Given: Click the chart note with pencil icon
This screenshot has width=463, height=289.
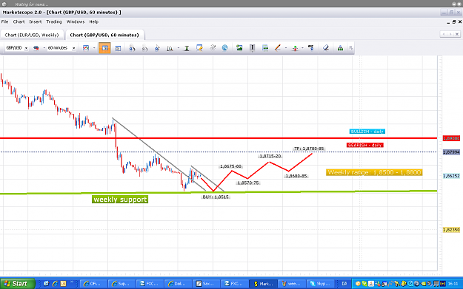Looking at the screenshot, I should pos(199,48).
